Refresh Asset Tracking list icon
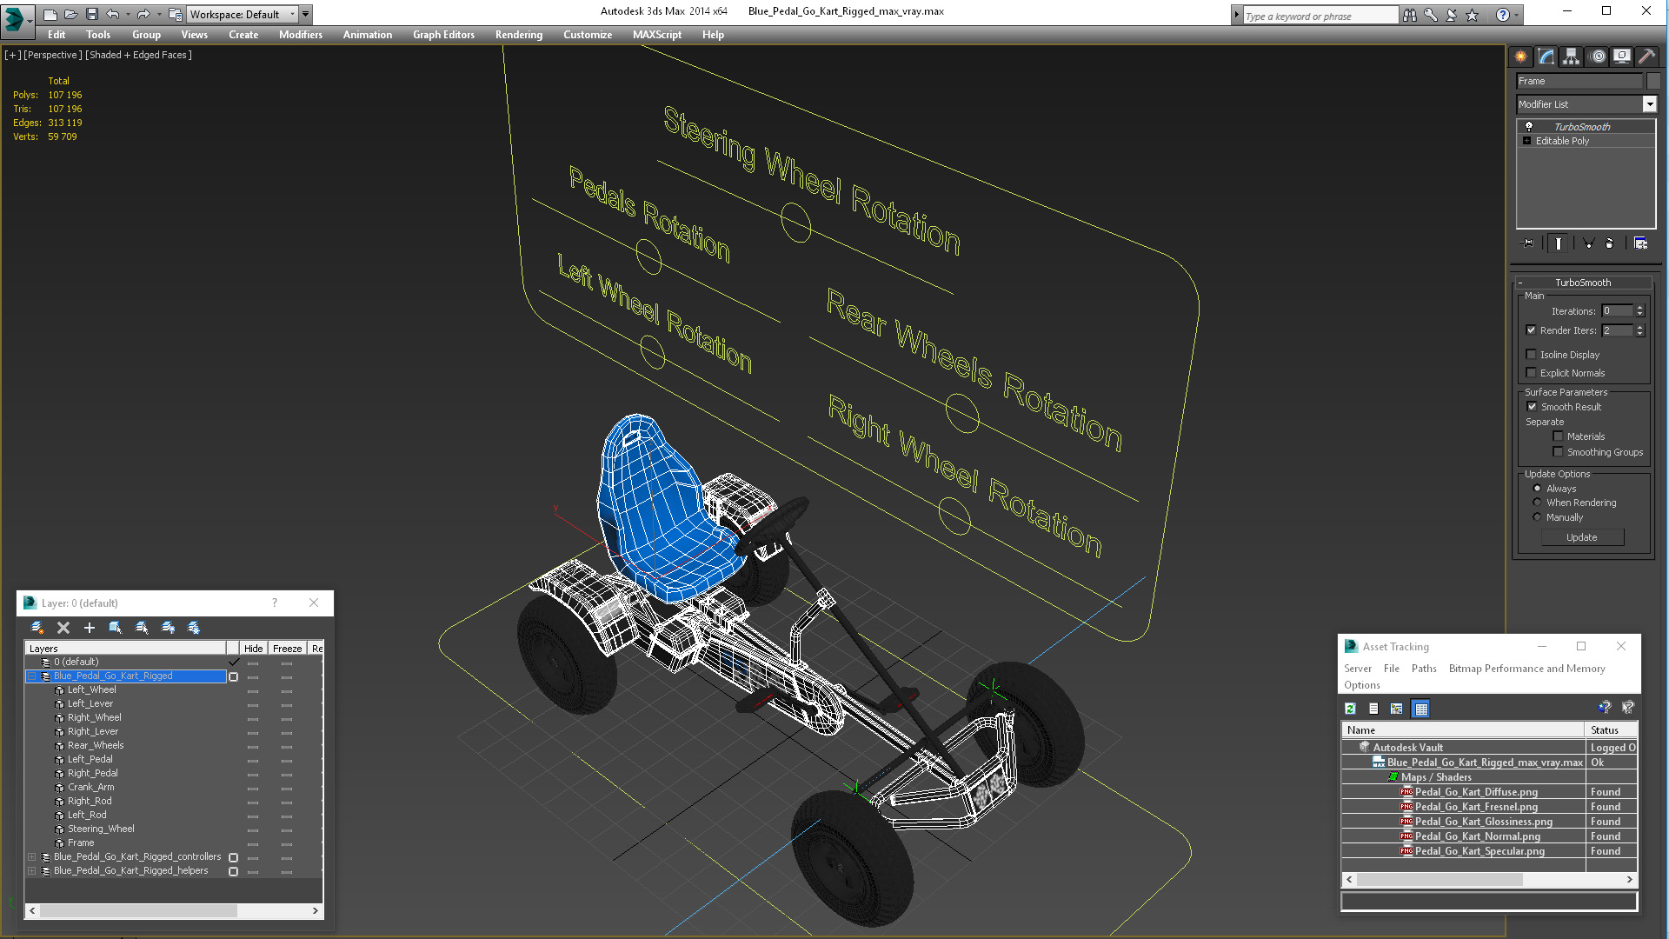 pos(1350,709)
